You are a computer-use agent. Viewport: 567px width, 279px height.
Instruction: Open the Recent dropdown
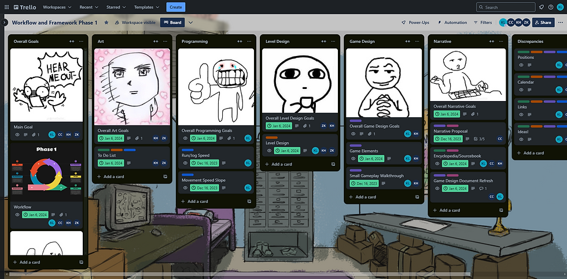pos(89,7)
